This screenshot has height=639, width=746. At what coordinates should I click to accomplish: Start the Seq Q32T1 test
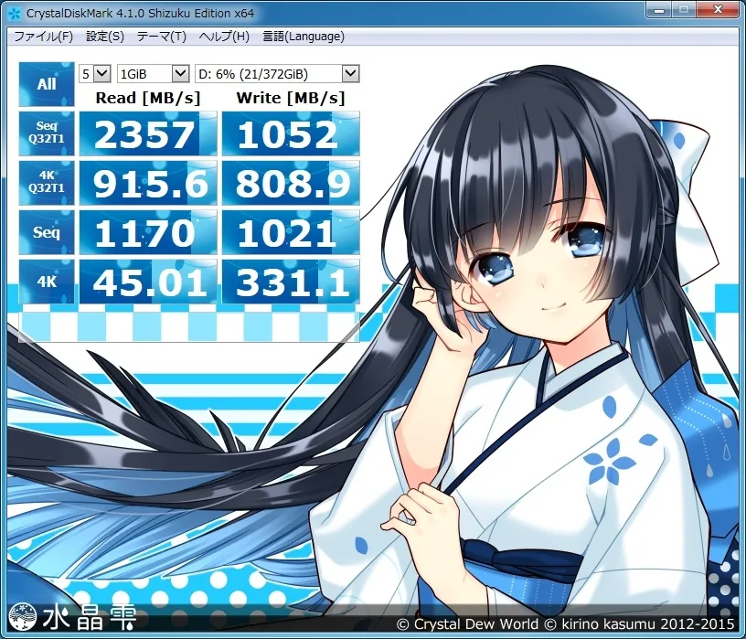point(47,133)
